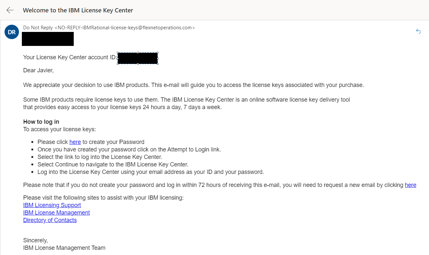The height and width of the screenshot is (255, 429).
Task: Click the email subject title
Action: coord(78,10)
